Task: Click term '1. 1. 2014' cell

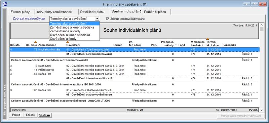Action: (118, 74)
